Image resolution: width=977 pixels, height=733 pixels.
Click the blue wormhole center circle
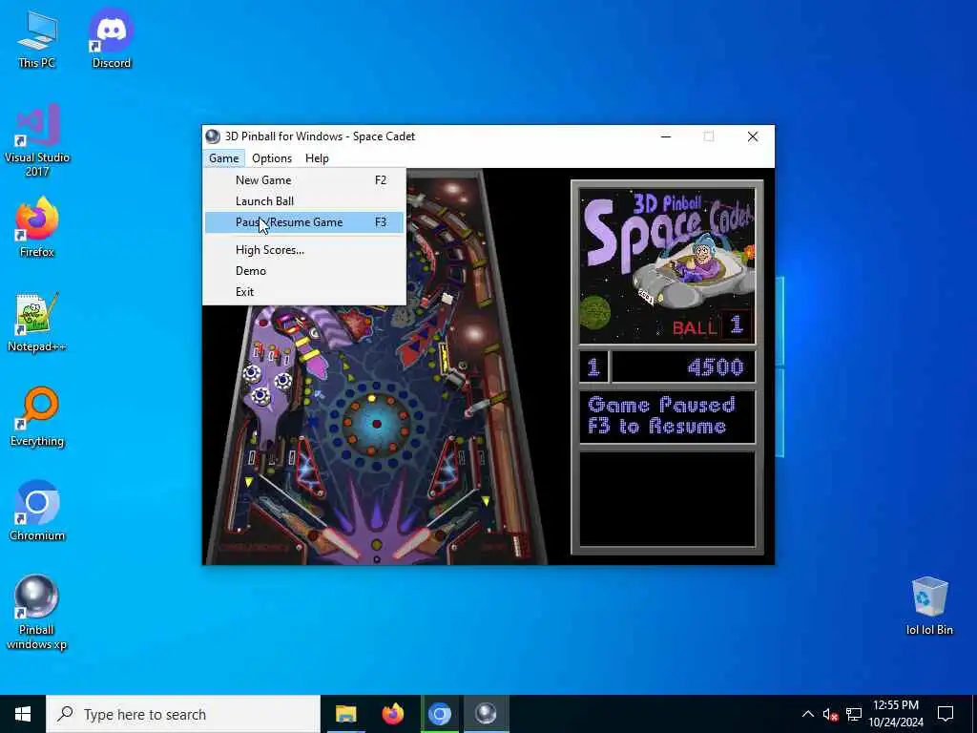[x=376, y=423]
